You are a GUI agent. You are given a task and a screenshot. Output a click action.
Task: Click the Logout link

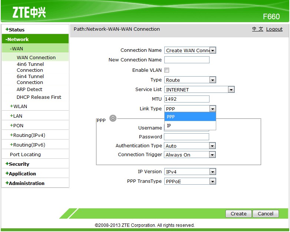[274, 29]
